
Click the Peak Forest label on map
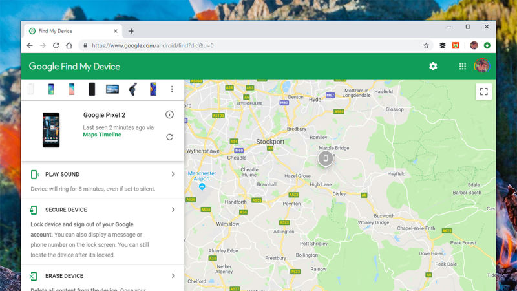point(463,243)
